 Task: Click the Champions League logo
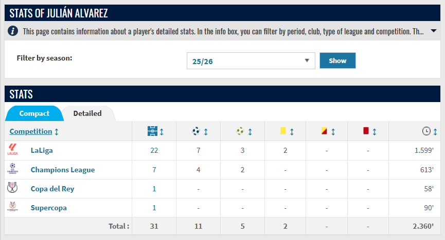pyautogui.click(x=12, y=169)
